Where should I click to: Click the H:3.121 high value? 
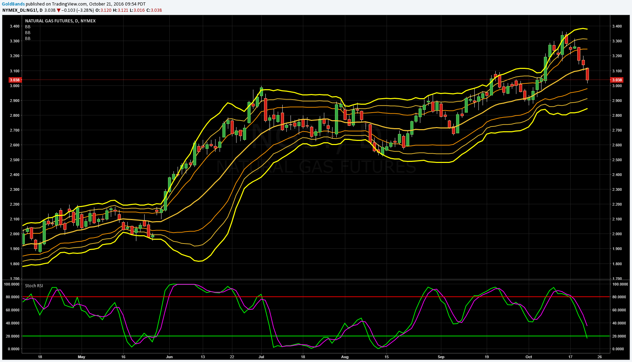[121, 10]
